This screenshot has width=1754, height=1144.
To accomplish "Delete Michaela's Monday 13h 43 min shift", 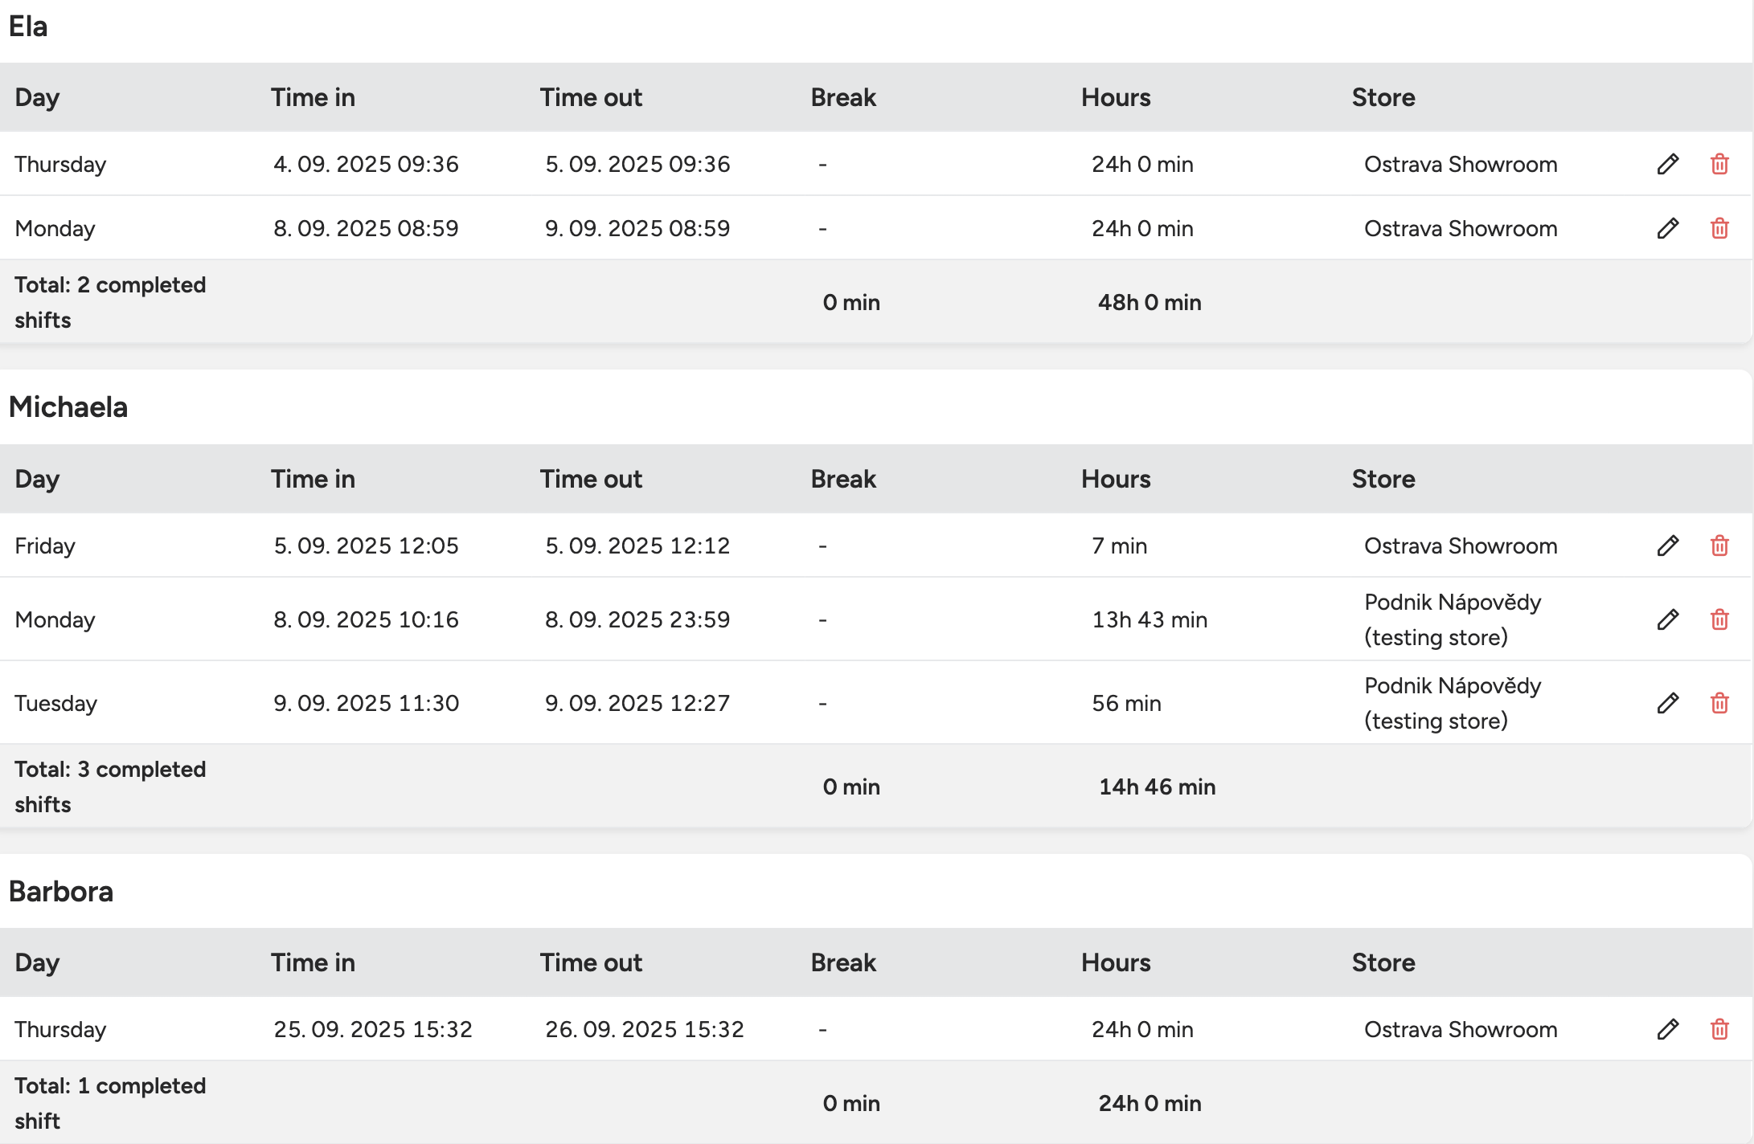I will pyautogui.click(x=1719, y=619).
